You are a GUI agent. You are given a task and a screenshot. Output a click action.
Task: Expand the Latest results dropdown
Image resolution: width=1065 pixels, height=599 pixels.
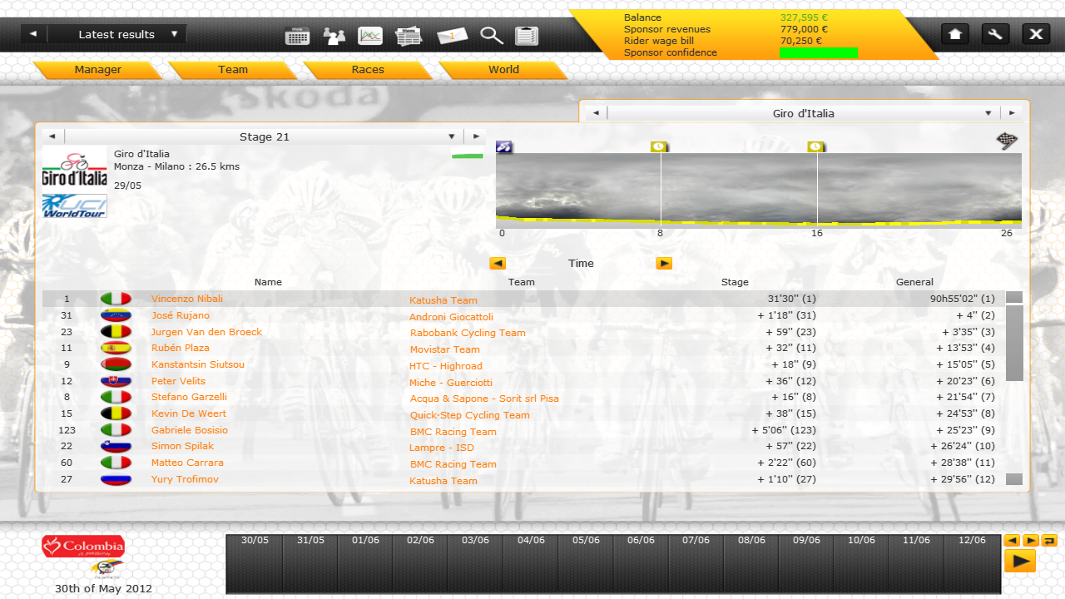175,34
